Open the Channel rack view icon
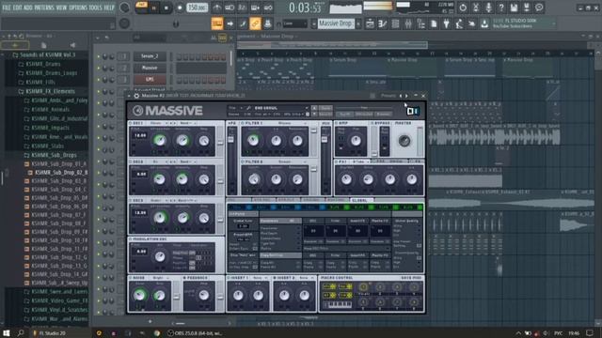Viewport: 602px width, 338px height. 395,23
